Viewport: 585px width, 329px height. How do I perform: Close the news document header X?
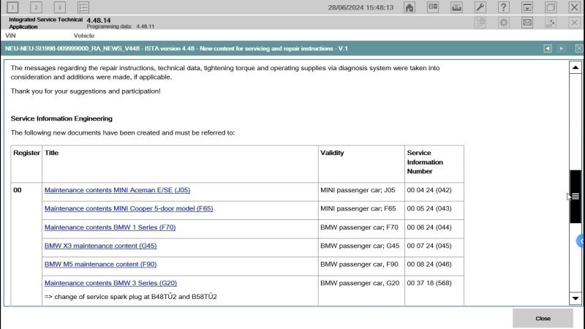coord(579,48)
